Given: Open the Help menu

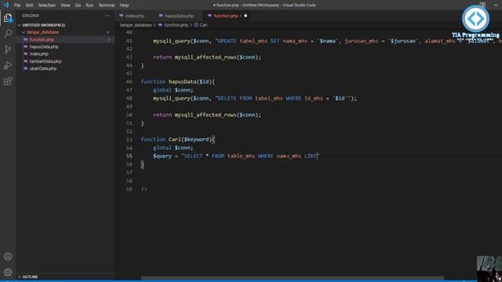Looking at the screenshot, I should [x=124, y=5].
